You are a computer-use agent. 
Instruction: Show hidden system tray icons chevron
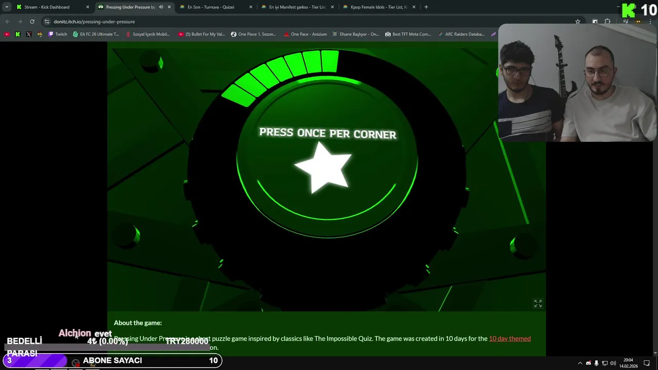(x=580, y=363)
